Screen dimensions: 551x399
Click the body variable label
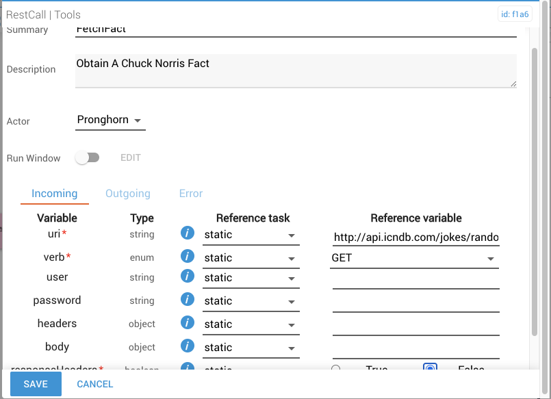click(57, 347)
